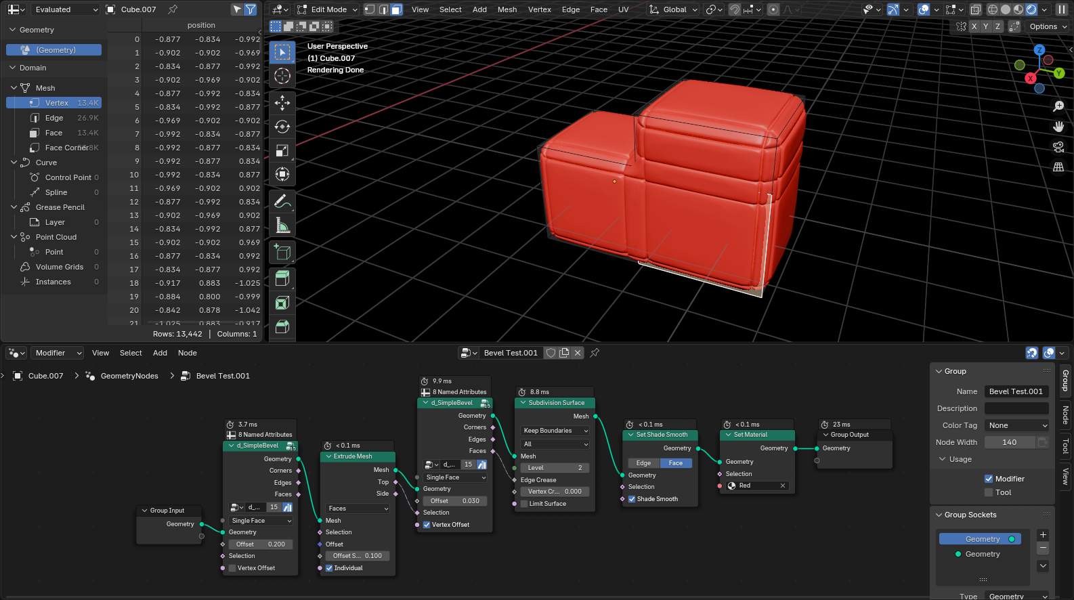Collapse the Group Sockets panel
This screenshot has width=1074, height=600.
click(x=939, y=515)
